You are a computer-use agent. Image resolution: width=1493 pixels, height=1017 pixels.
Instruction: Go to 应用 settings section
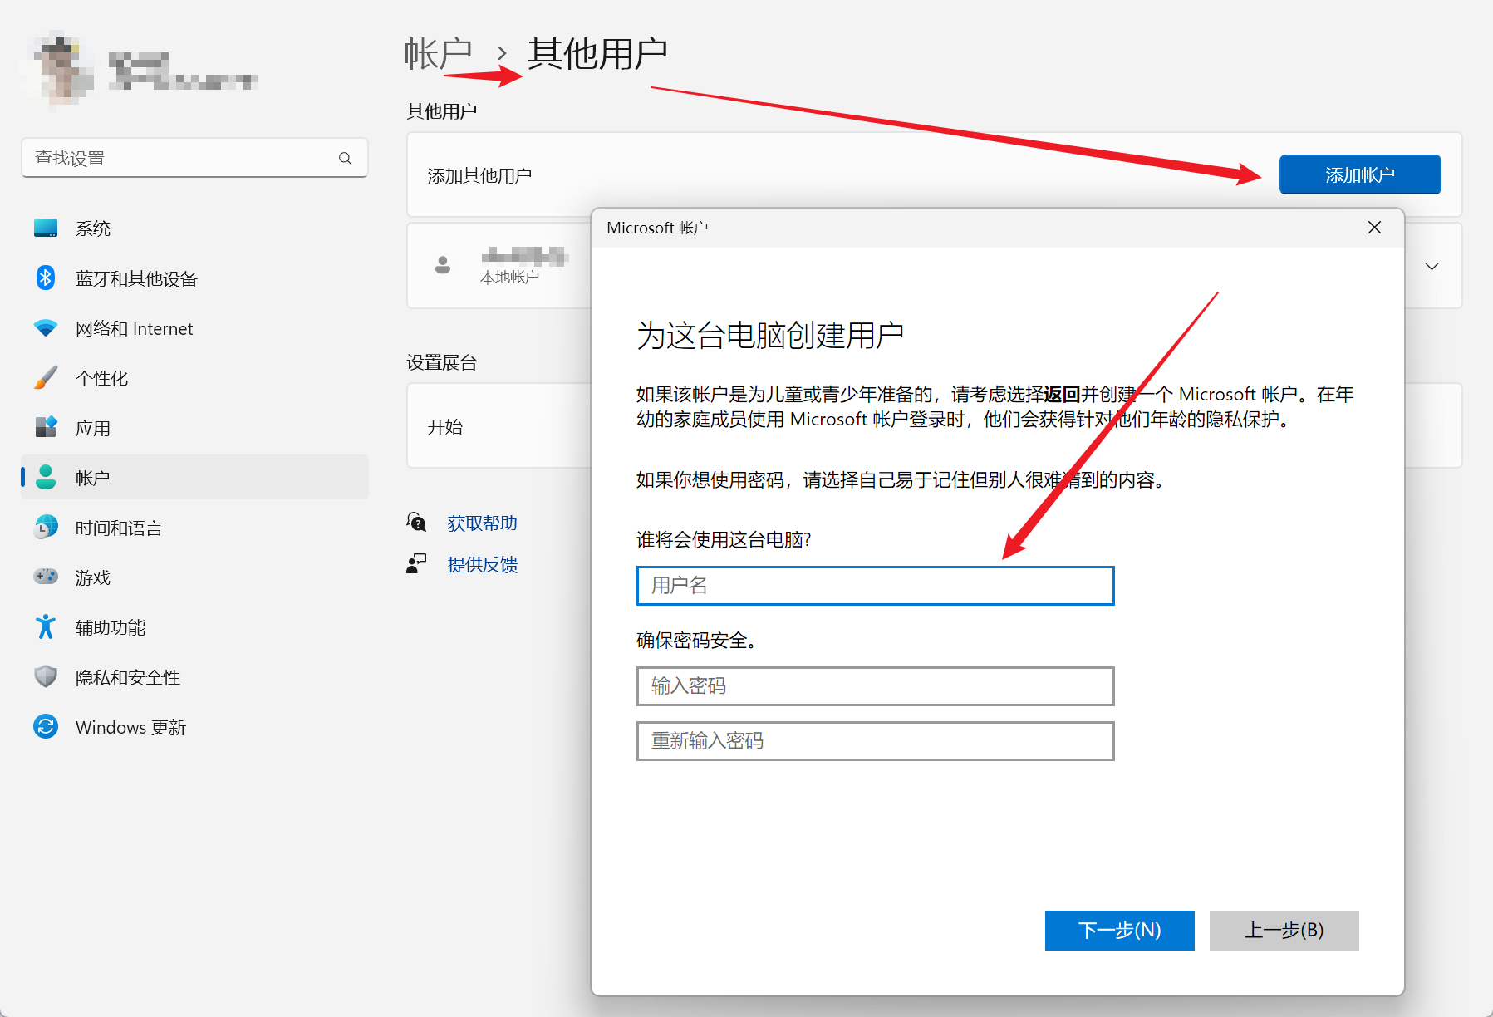pyautogui.click(x=93, y=428)
